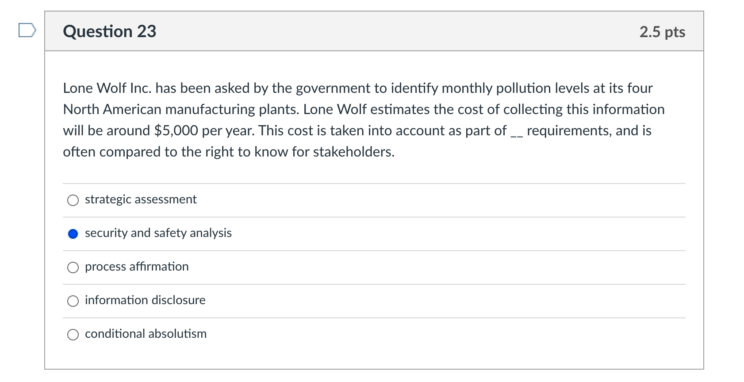Select the 'information disclosure' radio button
The image size is (744, 382).
(x=73, y=301)
